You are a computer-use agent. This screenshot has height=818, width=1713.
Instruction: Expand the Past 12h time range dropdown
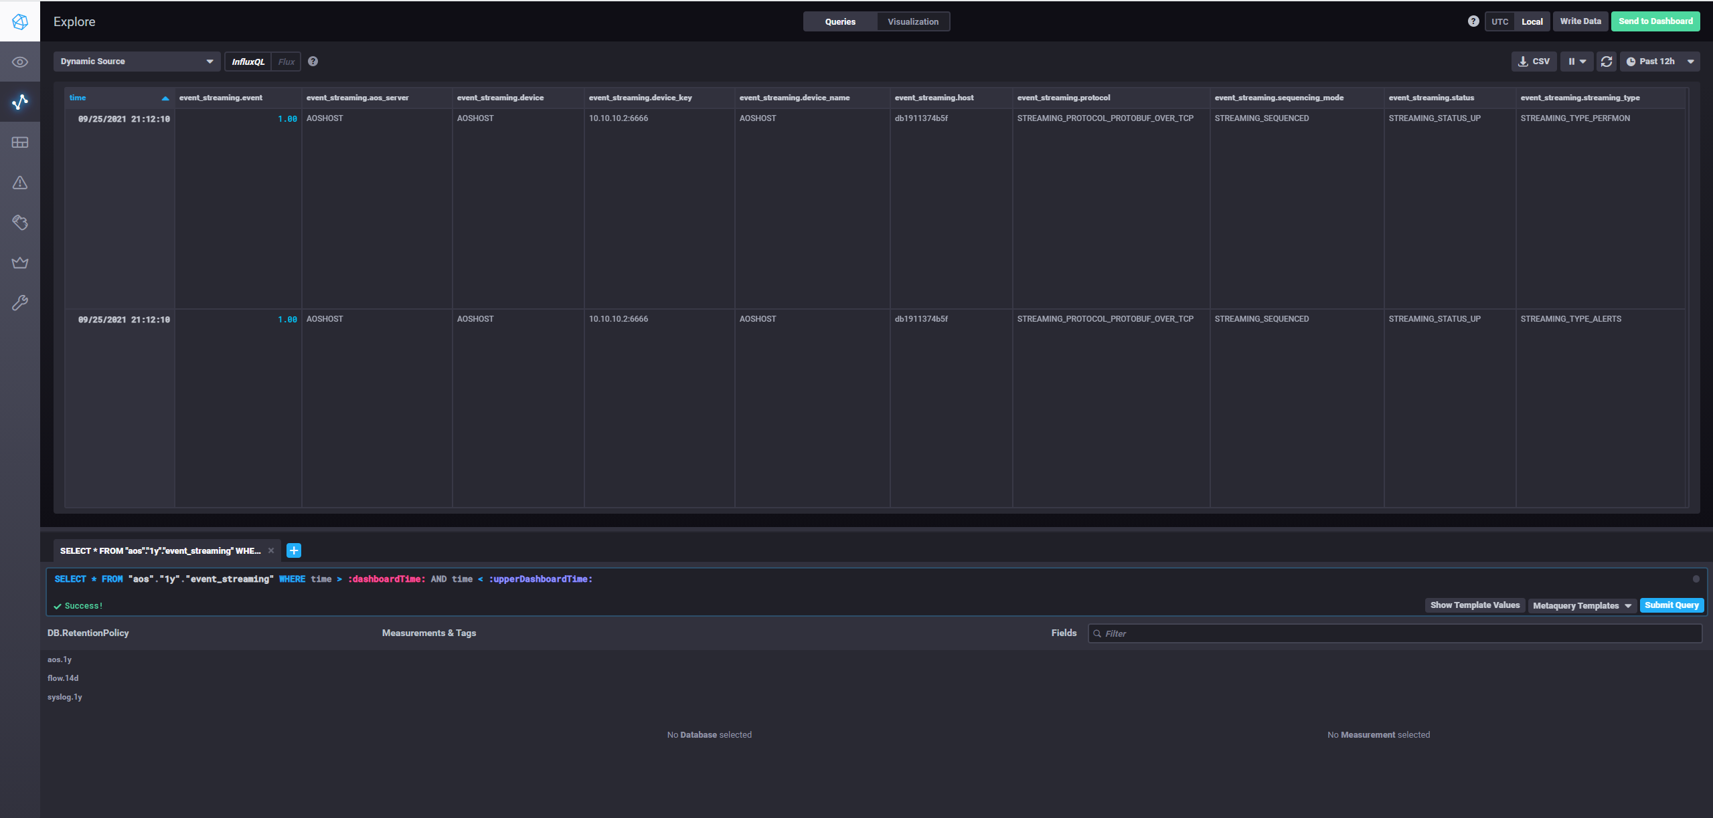(x=1659, y=62)
